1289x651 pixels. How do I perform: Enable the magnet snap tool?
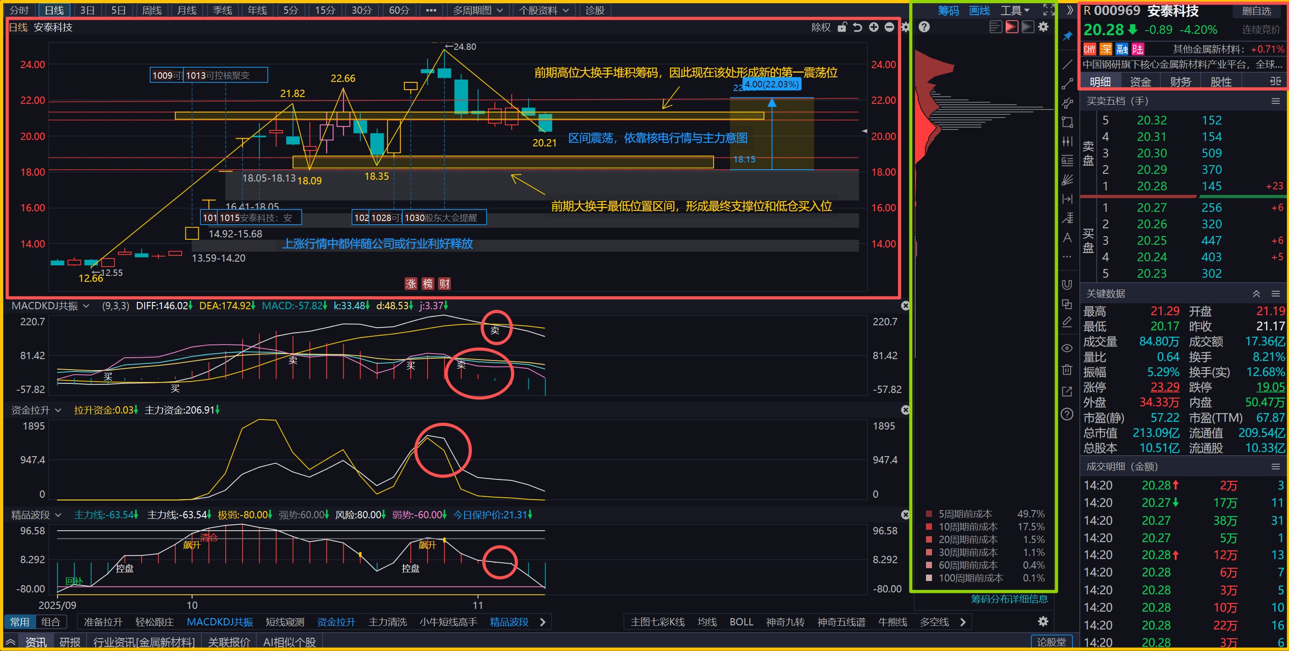coord(1067,285)
